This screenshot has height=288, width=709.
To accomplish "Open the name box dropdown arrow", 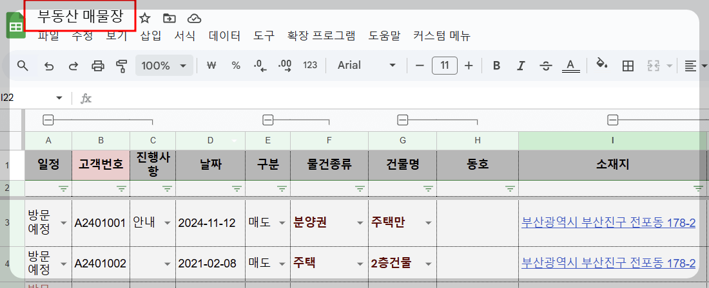I will pyautogui.click(x=59, y=98).
